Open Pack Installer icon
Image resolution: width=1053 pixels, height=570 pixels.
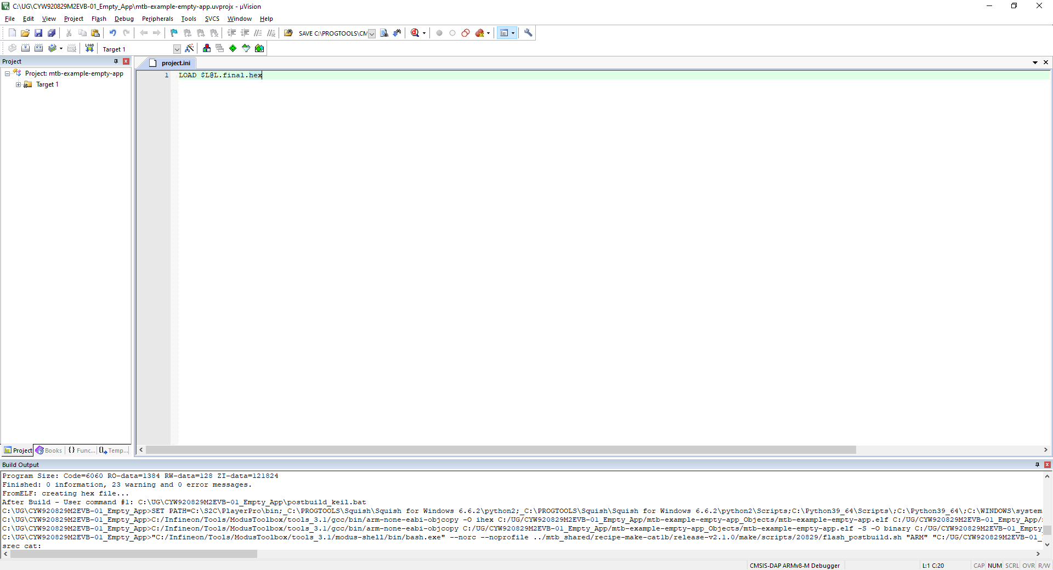(x=259, y=48)
